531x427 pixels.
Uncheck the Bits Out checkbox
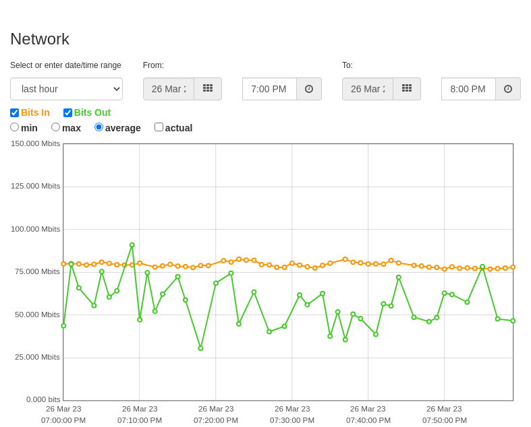coord(67,112)
